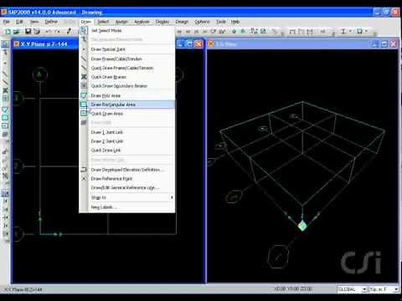Screen dimensions: 402x301
Task: Choose Quick Draw Braces
Action: 127,77
